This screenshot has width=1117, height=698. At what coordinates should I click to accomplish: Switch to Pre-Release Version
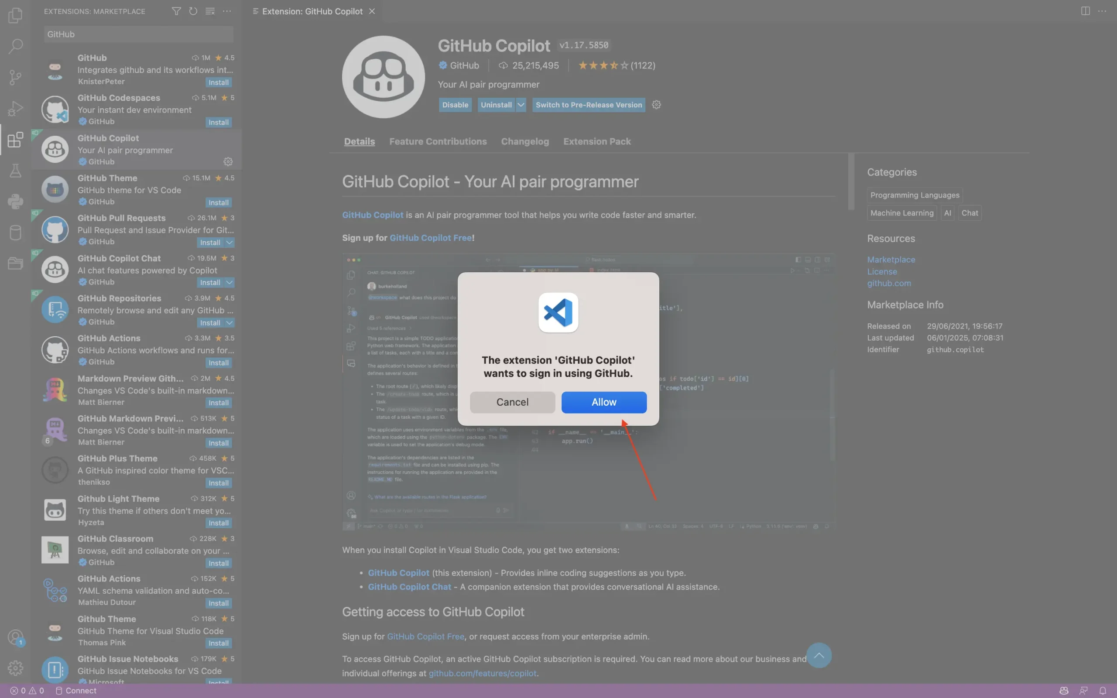point(589,105)
